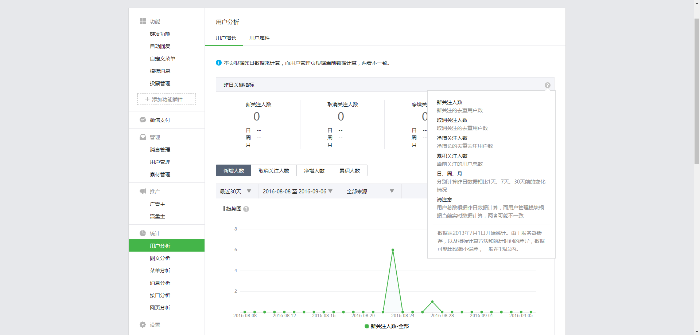The width and height of the screenshot is (700, 335).
Task: Toggle the 新关注人数-全部 legend marker
Action: [x=367, y=326]
